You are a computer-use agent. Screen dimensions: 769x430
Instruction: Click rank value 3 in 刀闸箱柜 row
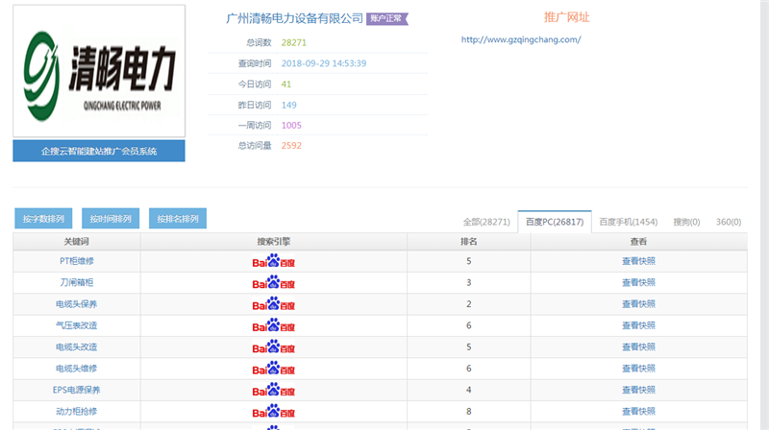[x=469, y=282]
